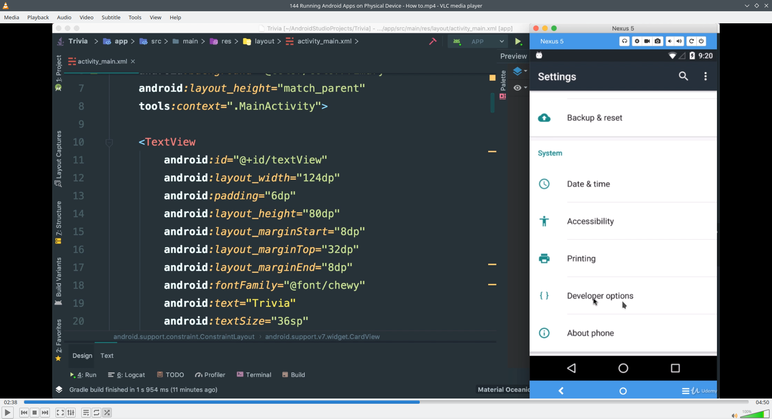Open the TODO tool window
The image size is (772, 419).
pos(170,375)
